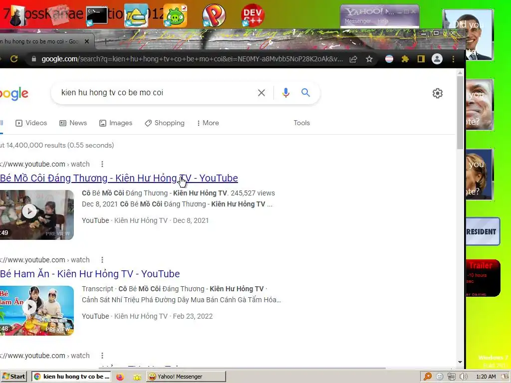Image resolution: width=511 pixels, height=383 pixels.
Task: Click in the Google search text field
Action: click(156, 93)
